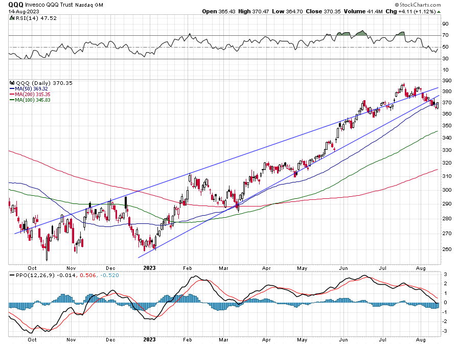Screen dimensions: 460x344
Task: Click the candlestick icon beside QQQ (Daily)
Action: pyautogui.click(x=12, y=83)
